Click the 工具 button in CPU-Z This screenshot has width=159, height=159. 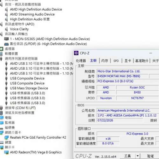click(x=128, y=156)
